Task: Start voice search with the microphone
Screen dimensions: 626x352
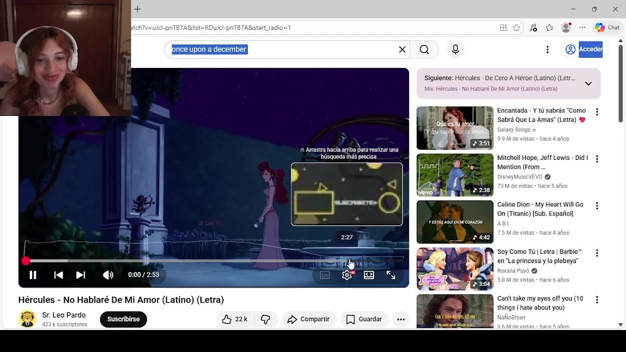Action: click(455, 49)
